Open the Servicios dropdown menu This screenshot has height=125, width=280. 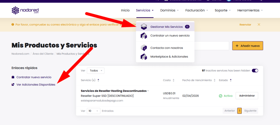145,10
